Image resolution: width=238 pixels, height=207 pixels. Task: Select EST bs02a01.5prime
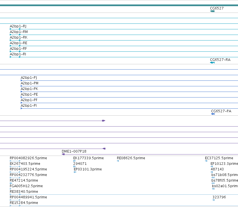tap(225, 186)
